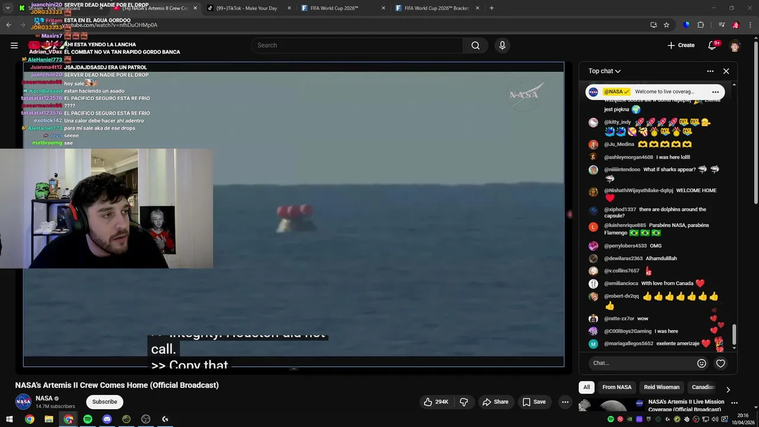
Task: Open Chrome media control icon
Action: tap(722, 25)
